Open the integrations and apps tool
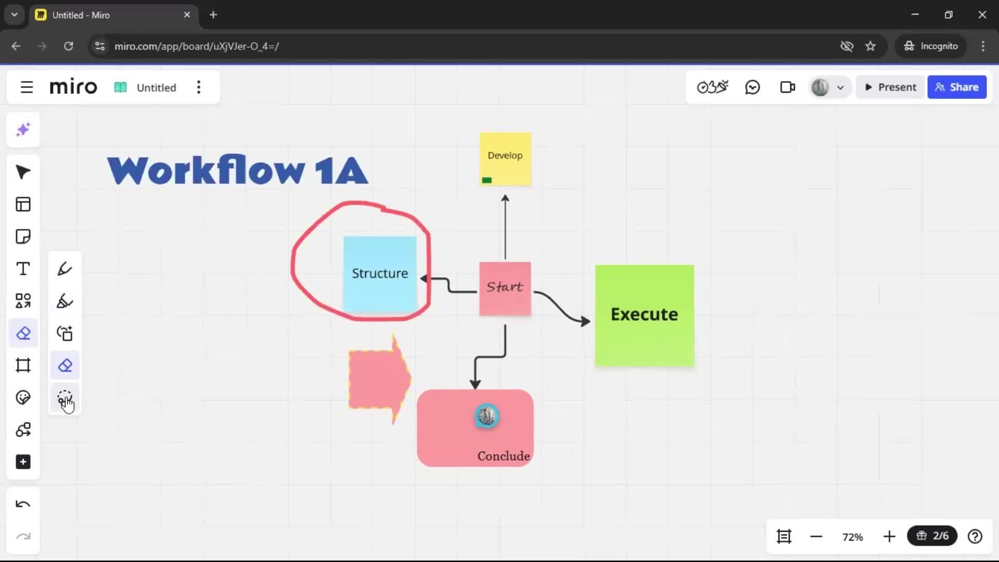This screenshot has height=562, width=999. (x=23, y=430)
